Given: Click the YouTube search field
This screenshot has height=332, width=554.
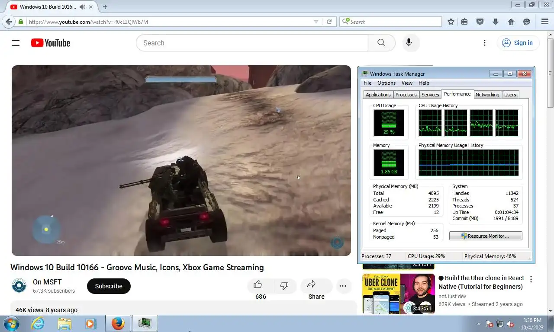Looking at the screenshot, I should (252, 43).
